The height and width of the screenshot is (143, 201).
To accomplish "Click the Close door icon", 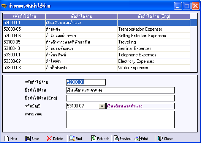I will 160,138.
